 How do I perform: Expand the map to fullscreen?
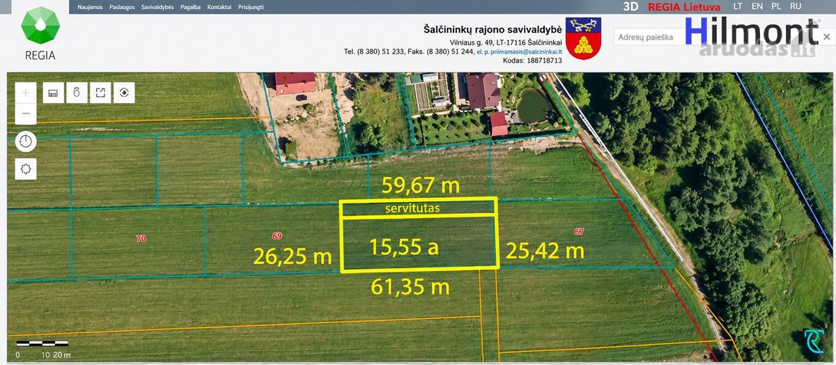(100, 93)
